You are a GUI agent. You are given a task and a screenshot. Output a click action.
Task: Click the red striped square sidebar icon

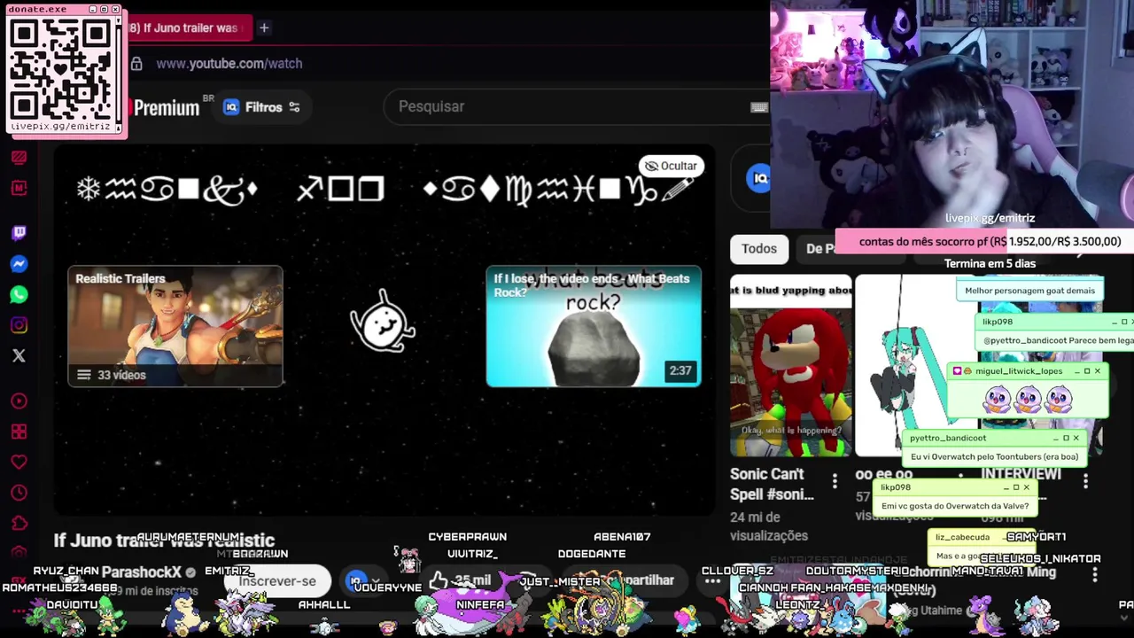[19, 158]
